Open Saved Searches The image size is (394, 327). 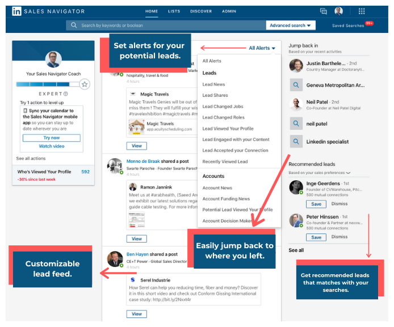pyautogui.click(x=348, y=26)
